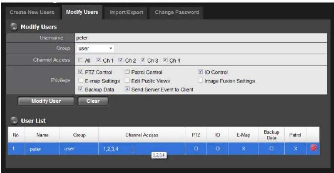Click the Modify User button
Image resolution: width=334 pixels, height=173 pixels.
[46, 101]
